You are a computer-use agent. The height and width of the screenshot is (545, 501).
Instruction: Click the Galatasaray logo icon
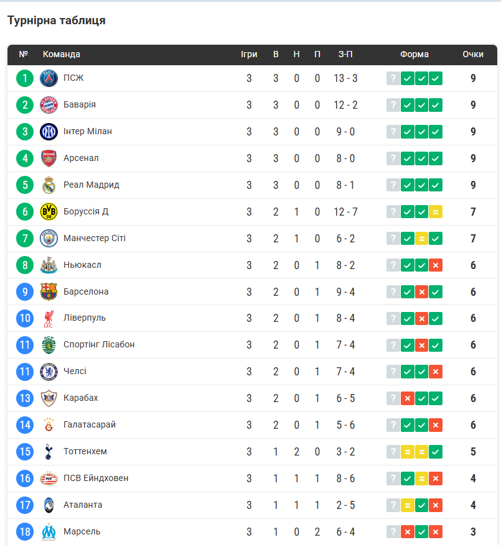point(49,426)
